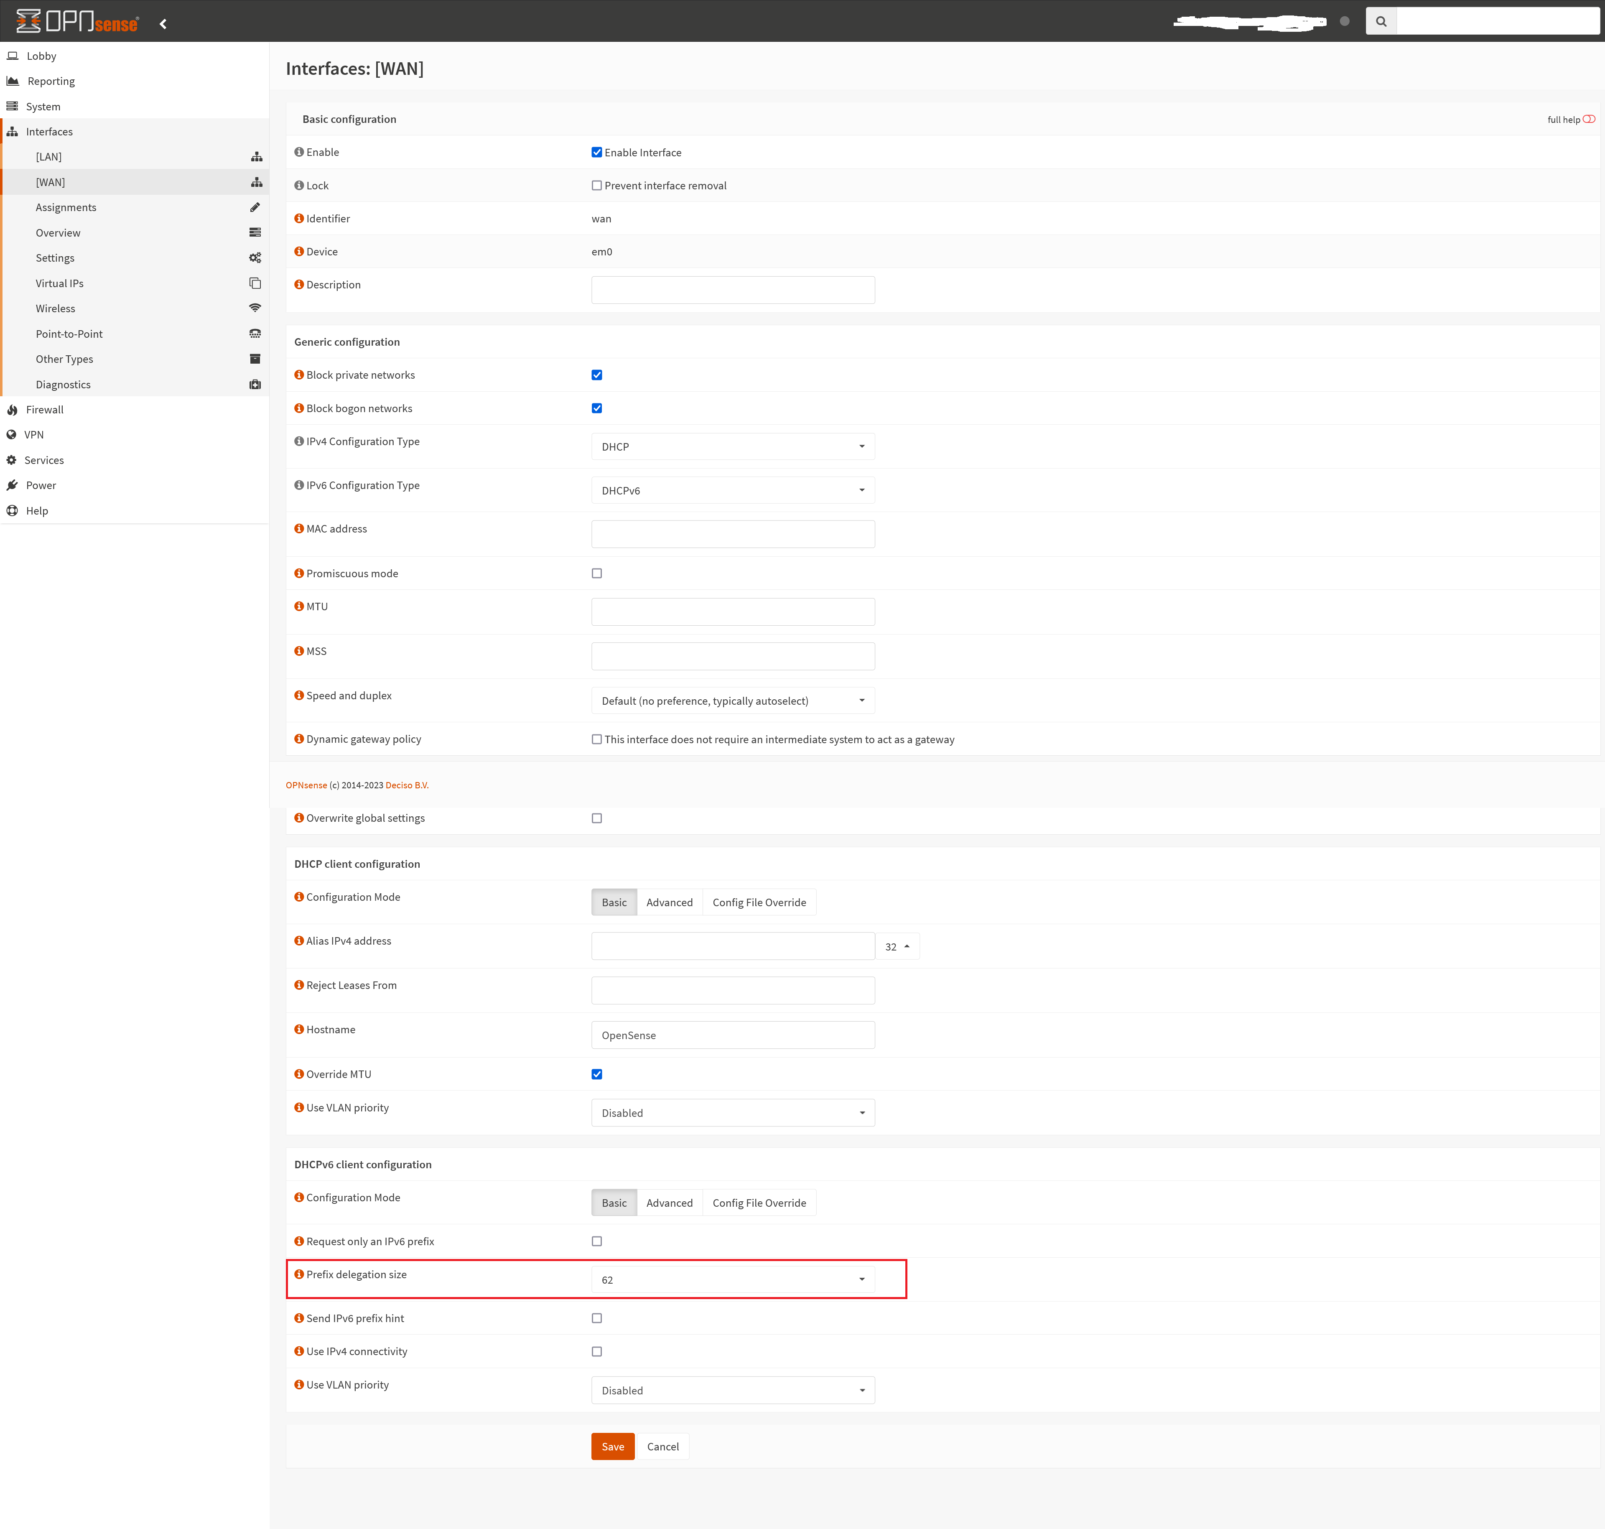This screenshot has width=1605, height=1529.
Task: Open DHCP client Use VLAN priority dropdown
Action: [x=733, y=1113]
